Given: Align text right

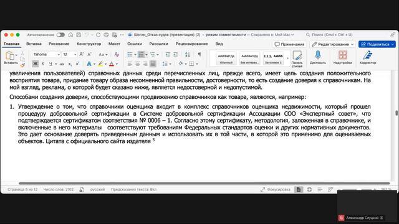Looking at the screenshot, I should (145, 63).
